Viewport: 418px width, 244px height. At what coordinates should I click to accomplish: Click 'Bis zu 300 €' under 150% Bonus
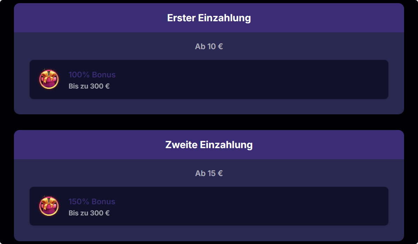(x=89, y=213)
